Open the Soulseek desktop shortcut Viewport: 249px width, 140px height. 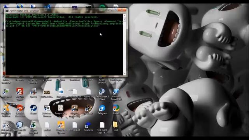coord(88,125)
